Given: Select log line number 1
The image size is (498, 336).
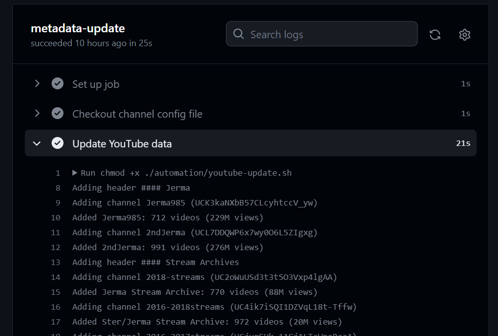Looking at the screenshot, I should click(58, 173).
